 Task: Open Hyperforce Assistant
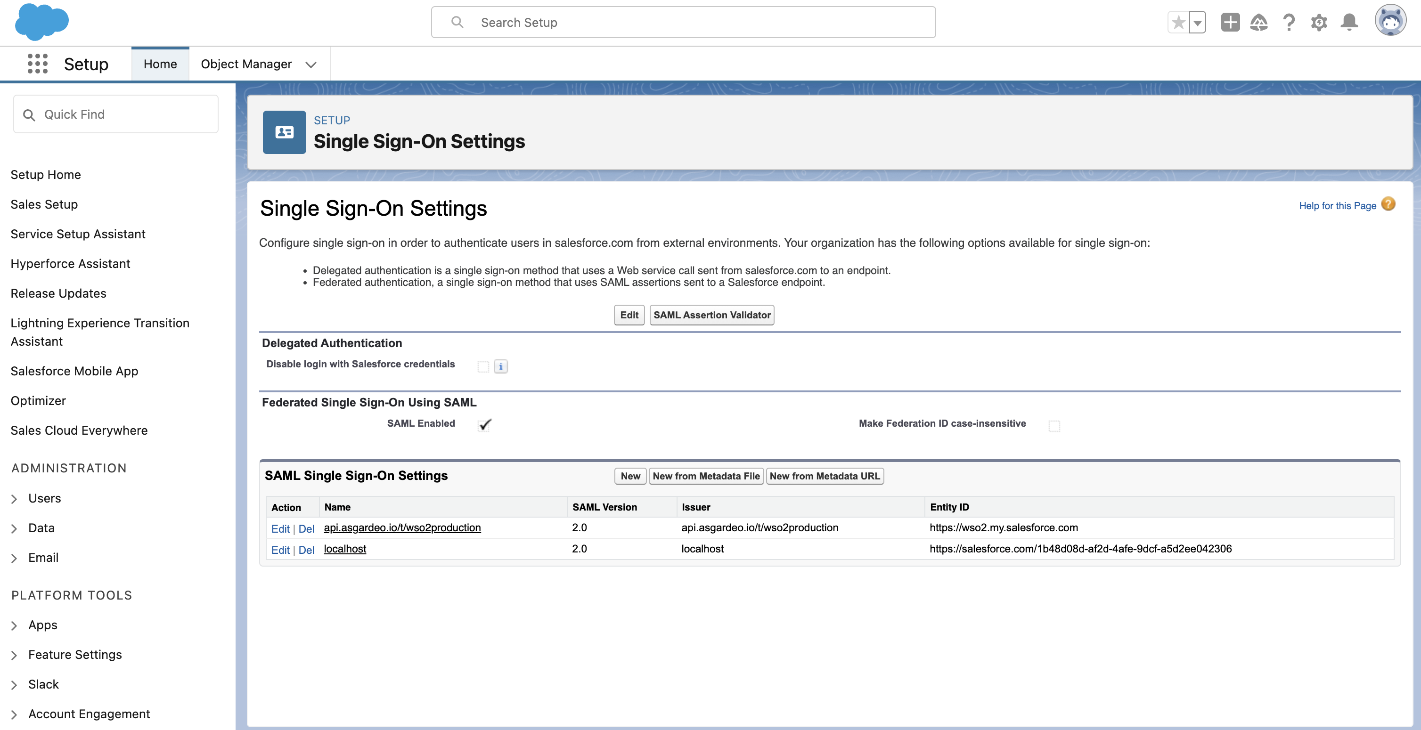pyautogui.click(x=70, y=264)
